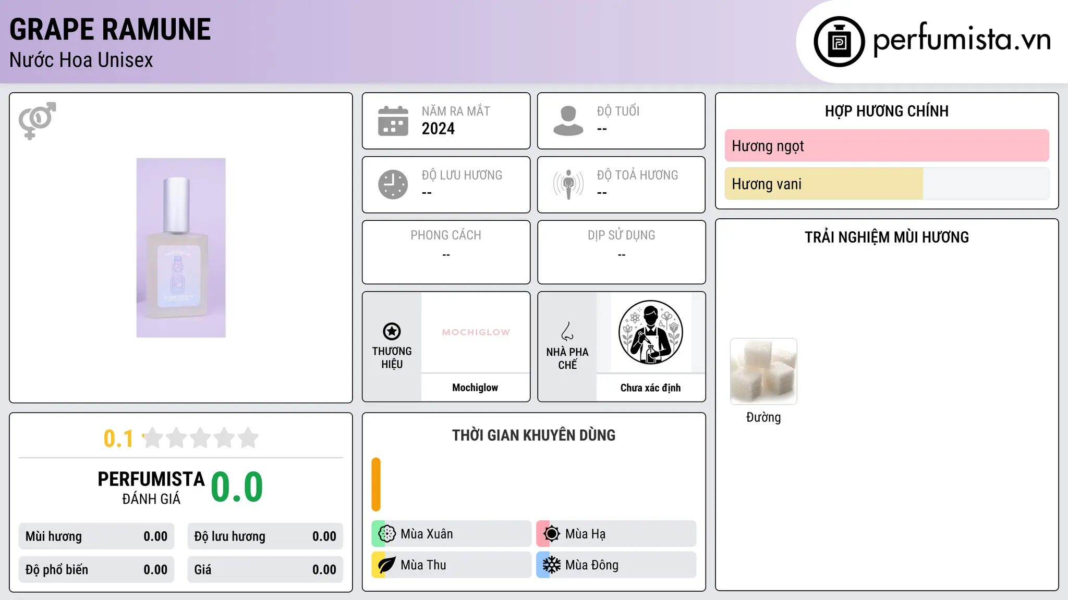Click the unisex gender symbol icon
Screen dimensions: 1068x600
pos(37,120)
